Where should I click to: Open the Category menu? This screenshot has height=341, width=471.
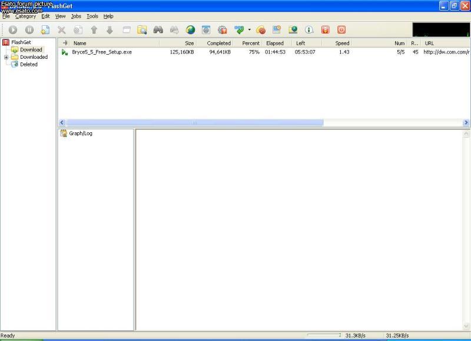point(25,16)
